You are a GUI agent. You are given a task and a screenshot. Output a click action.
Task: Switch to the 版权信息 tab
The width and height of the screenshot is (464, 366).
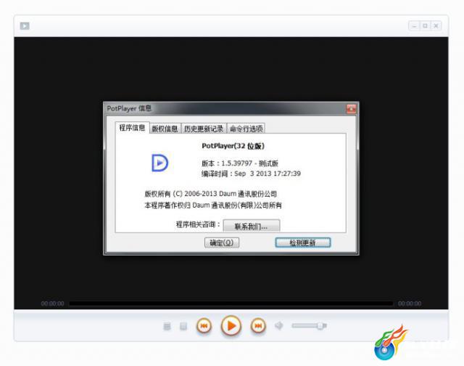(x=165, y=129)
